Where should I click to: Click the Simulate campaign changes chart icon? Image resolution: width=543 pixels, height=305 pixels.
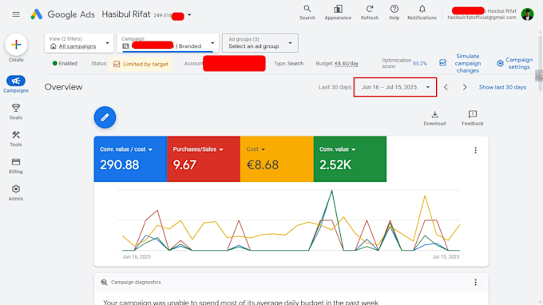(x=442, y=62)
